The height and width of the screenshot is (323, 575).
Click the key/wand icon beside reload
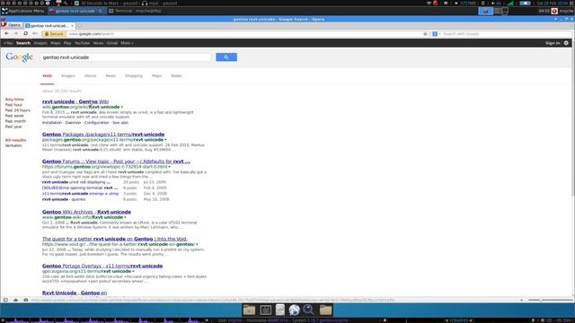[35, 34]
